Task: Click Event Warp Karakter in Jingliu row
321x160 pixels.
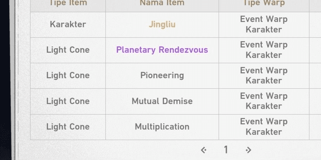Action: point(264,24)
